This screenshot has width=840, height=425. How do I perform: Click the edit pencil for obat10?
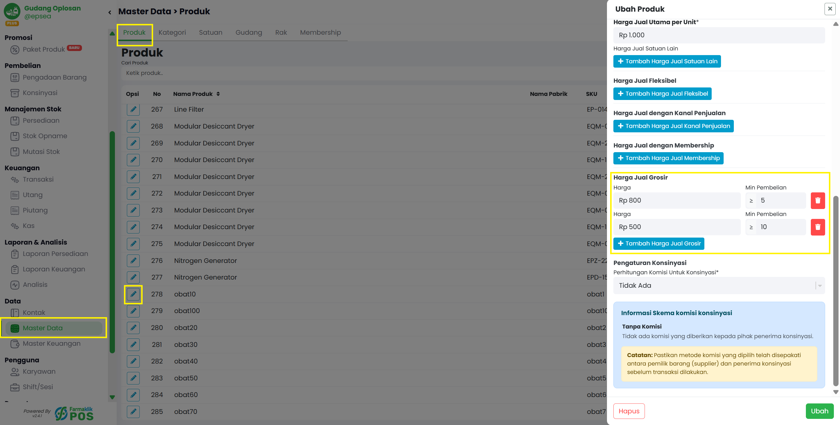click(133, 294)
